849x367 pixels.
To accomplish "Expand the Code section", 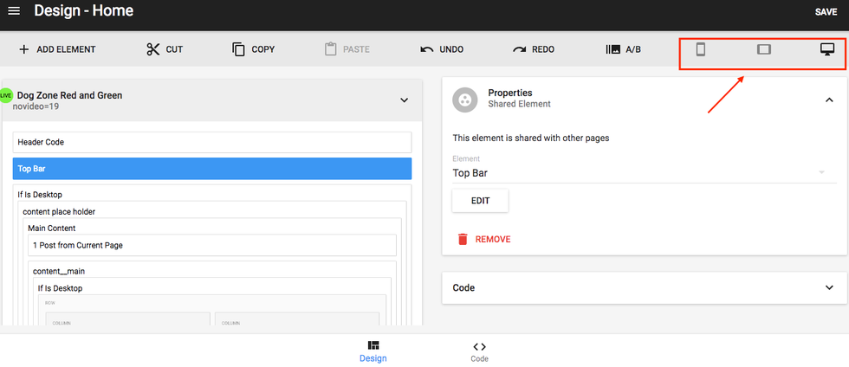I will click(828, 287).
